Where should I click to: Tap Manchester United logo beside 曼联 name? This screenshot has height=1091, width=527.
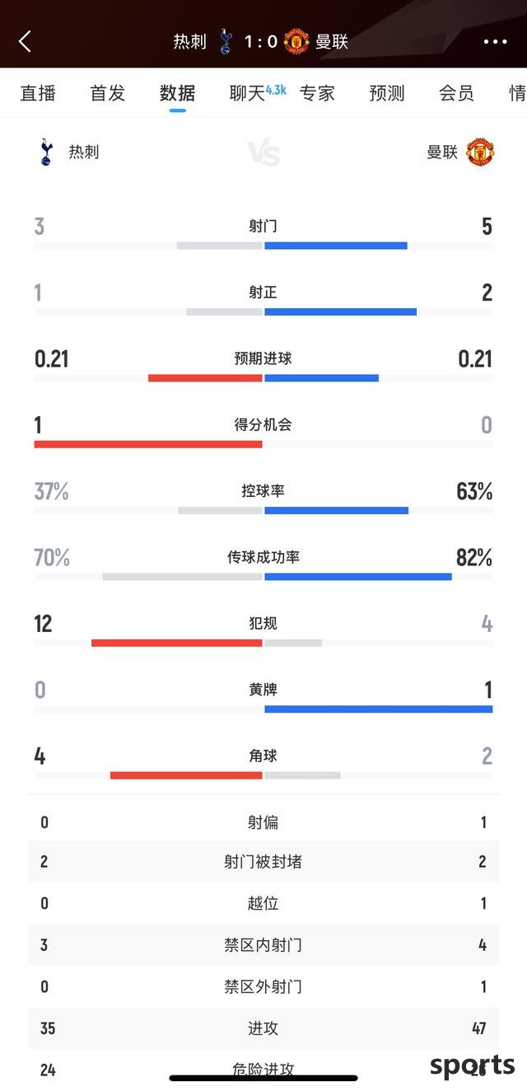click(480, 152)
